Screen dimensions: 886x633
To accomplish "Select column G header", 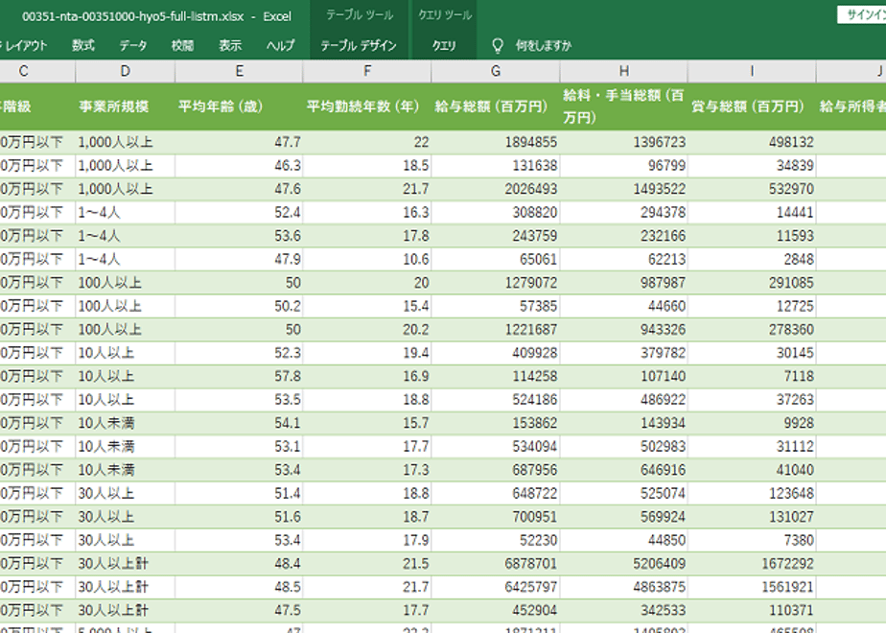I will pyautogui.click(x=496, y=71).
